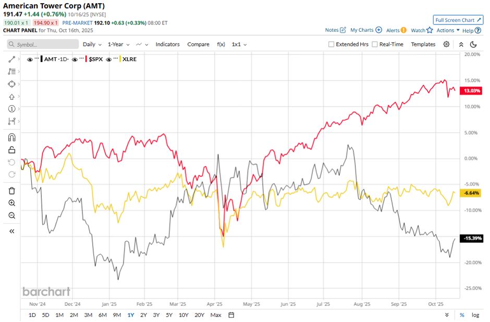Open the Fibonacci/annotation lines tool
This screenshot has height=322, width=490.
11,71
